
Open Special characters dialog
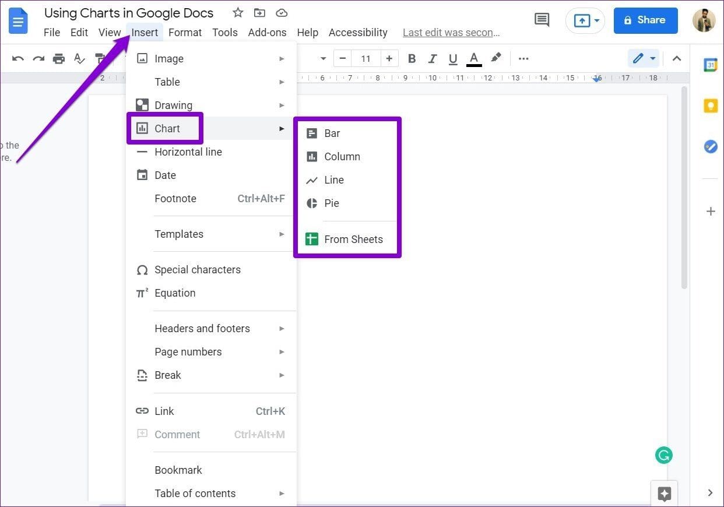coord(211,269)
